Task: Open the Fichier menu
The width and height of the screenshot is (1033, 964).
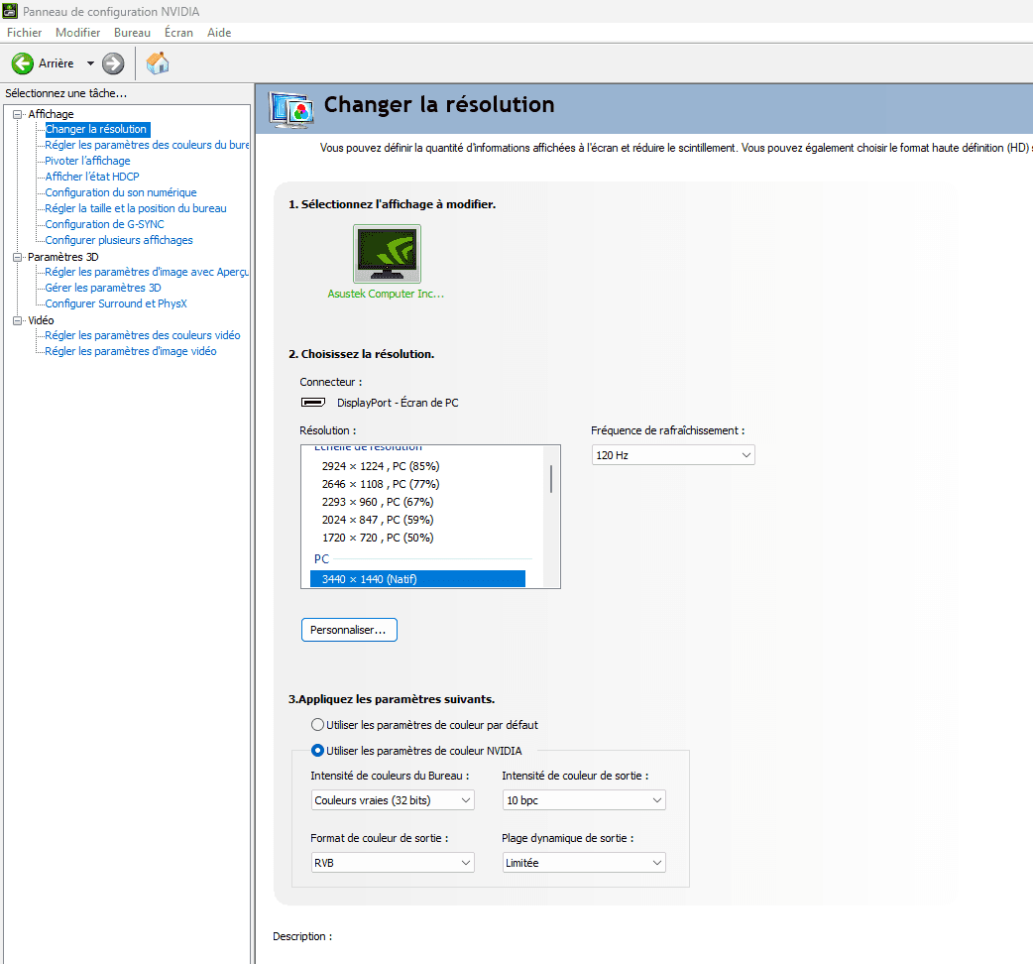Action: (25, 33)
